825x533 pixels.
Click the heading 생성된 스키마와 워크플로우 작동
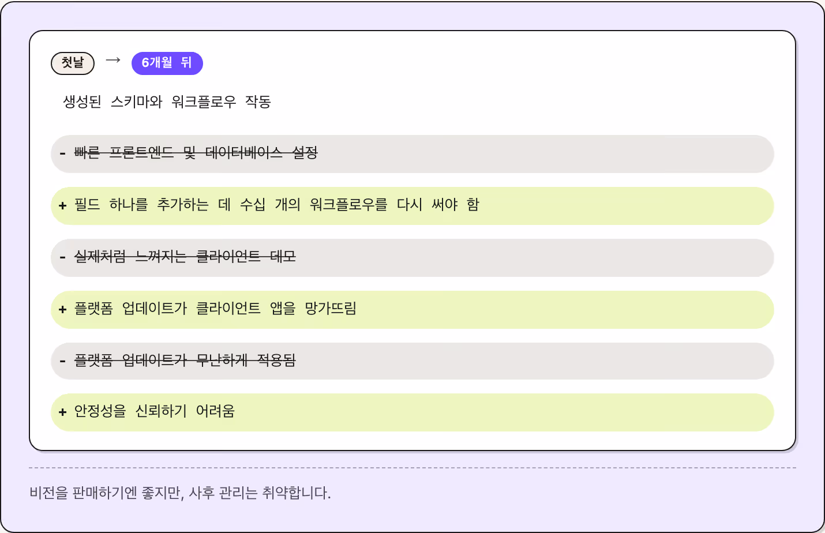[x=167, y=102]
